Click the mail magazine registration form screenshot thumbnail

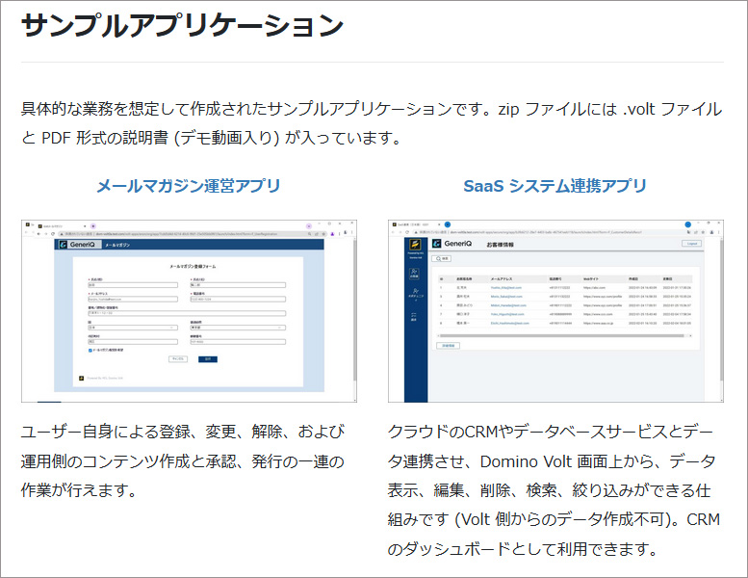point(189,311)
